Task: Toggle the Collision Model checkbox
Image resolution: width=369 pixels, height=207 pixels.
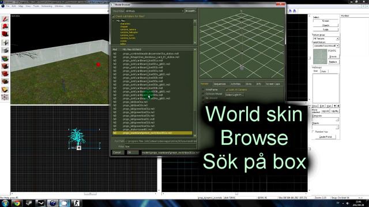Action: (203, 94)
